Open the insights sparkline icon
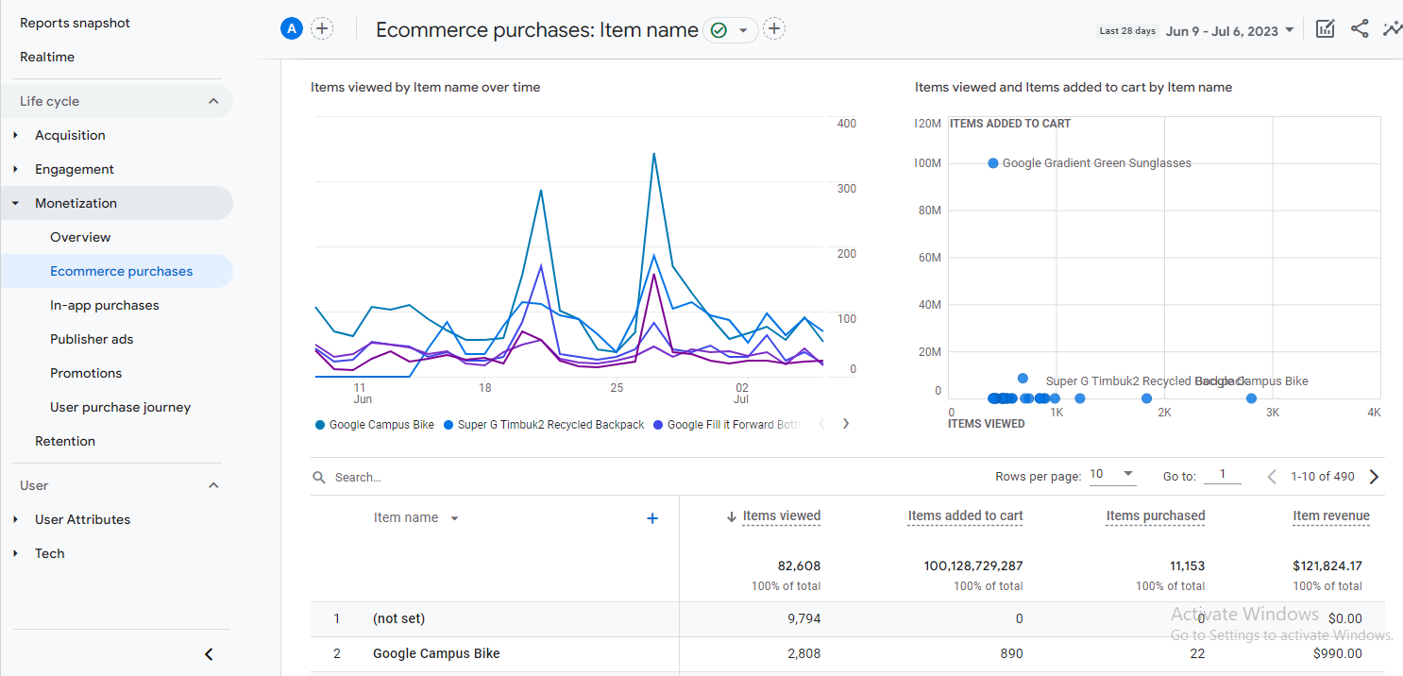 pyautogui.click(x=1392, y=29)
